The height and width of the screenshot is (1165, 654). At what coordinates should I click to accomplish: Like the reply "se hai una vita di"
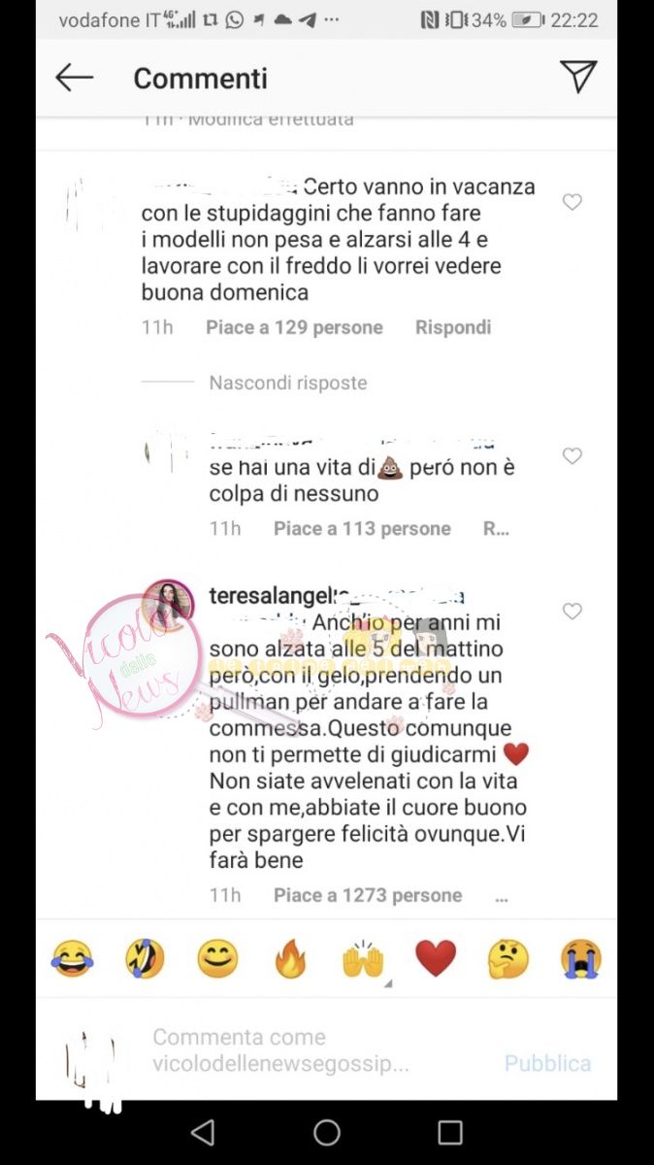(572, 455)
